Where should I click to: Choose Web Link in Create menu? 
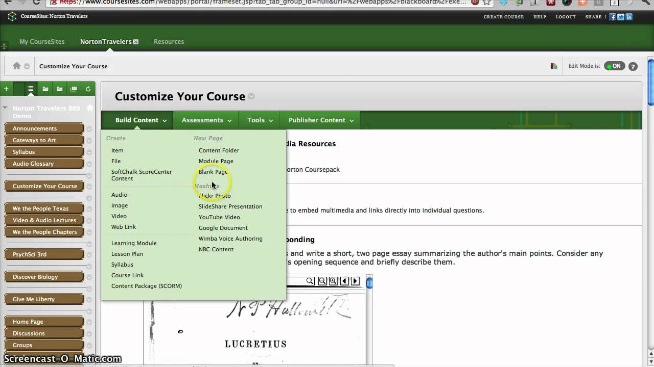(124, 227)
